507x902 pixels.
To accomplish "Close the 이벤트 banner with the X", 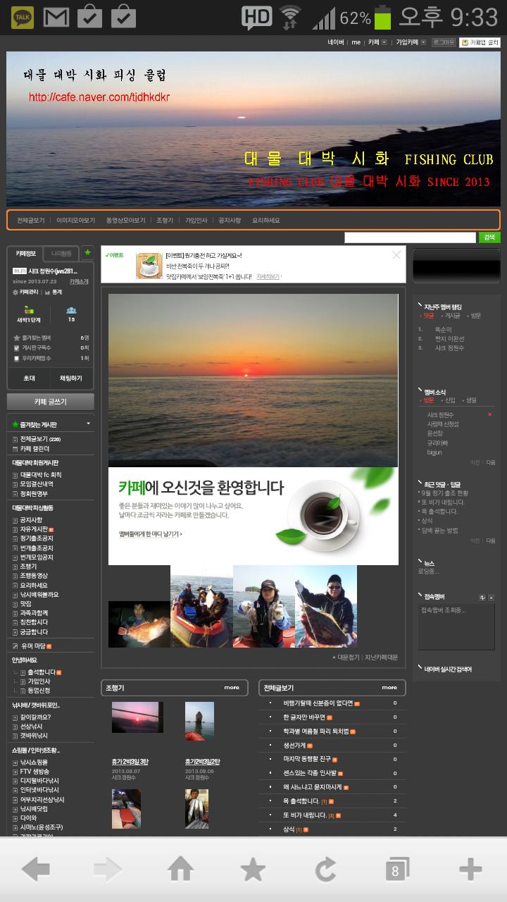I will (396, 255).
